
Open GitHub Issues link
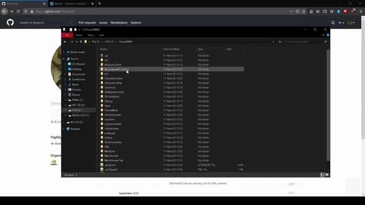(103, 23)
